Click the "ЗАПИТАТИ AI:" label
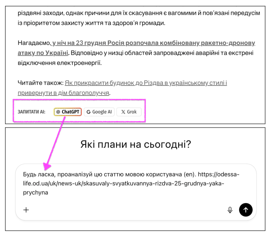This screenshot has height=235, width=271. 31,112
